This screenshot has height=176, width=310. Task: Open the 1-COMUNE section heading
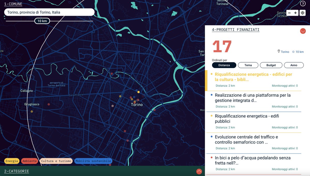[13, 4]
